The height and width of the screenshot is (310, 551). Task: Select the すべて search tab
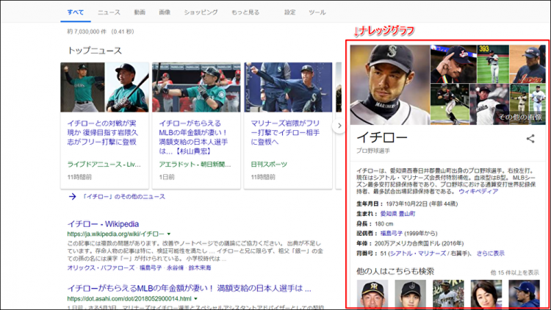76,12
